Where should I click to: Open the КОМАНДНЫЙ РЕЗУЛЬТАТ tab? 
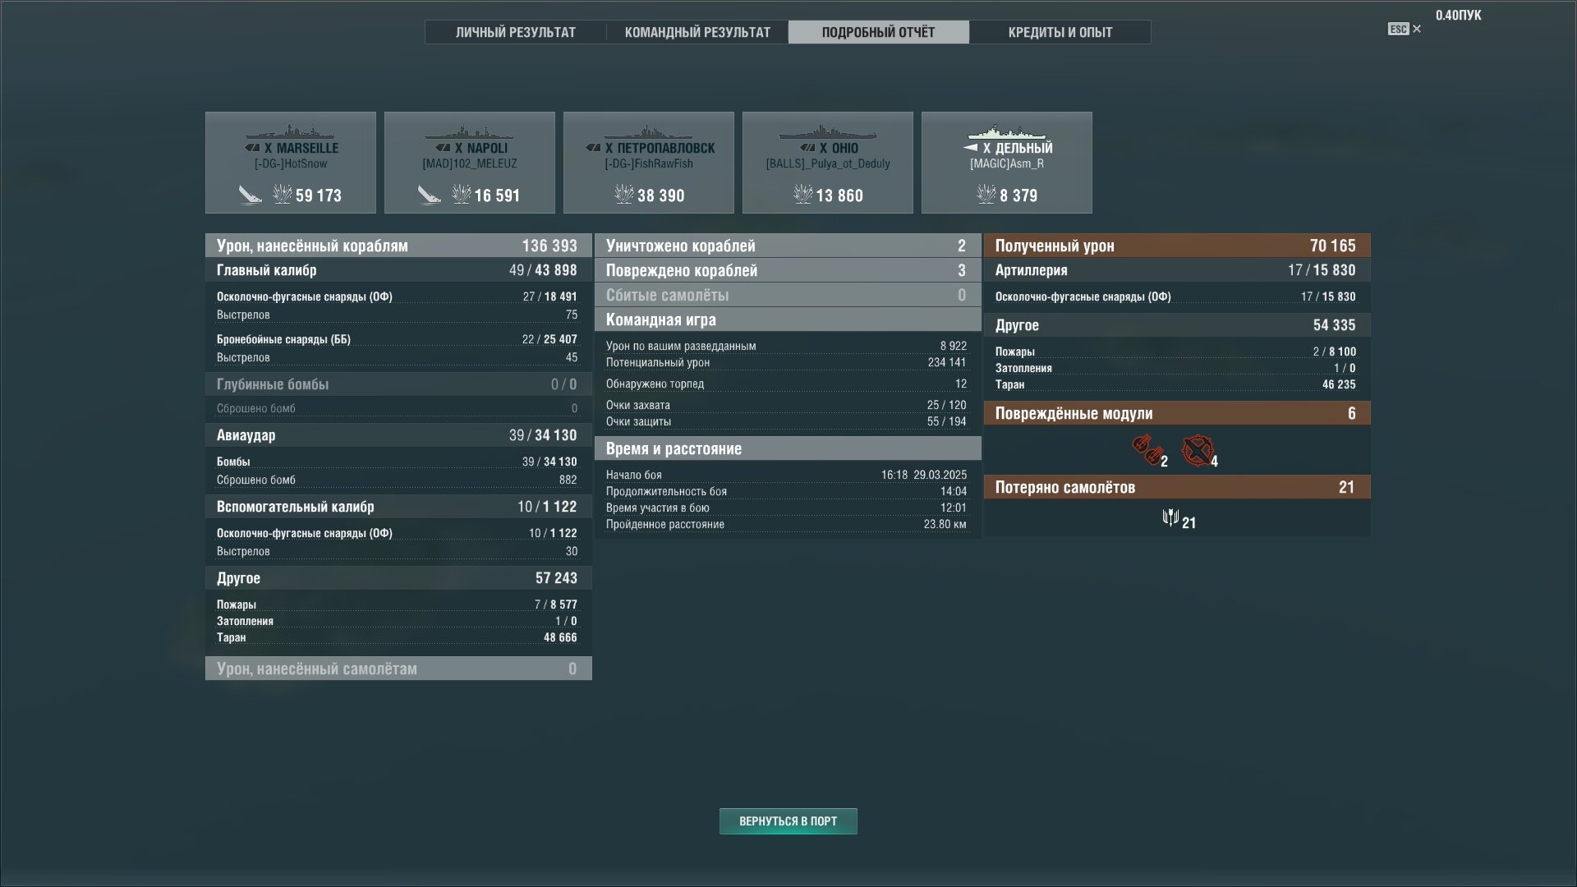[697, 32]
